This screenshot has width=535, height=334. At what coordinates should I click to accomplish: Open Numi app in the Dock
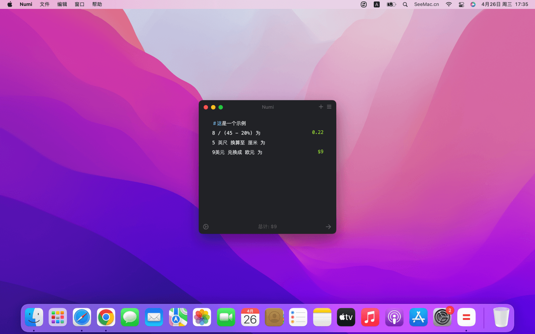point(466,317)
